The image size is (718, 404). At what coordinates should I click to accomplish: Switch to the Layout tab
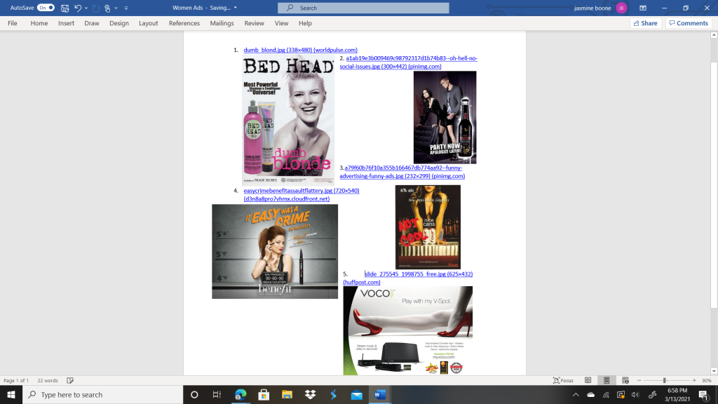[x=149, y=23]
